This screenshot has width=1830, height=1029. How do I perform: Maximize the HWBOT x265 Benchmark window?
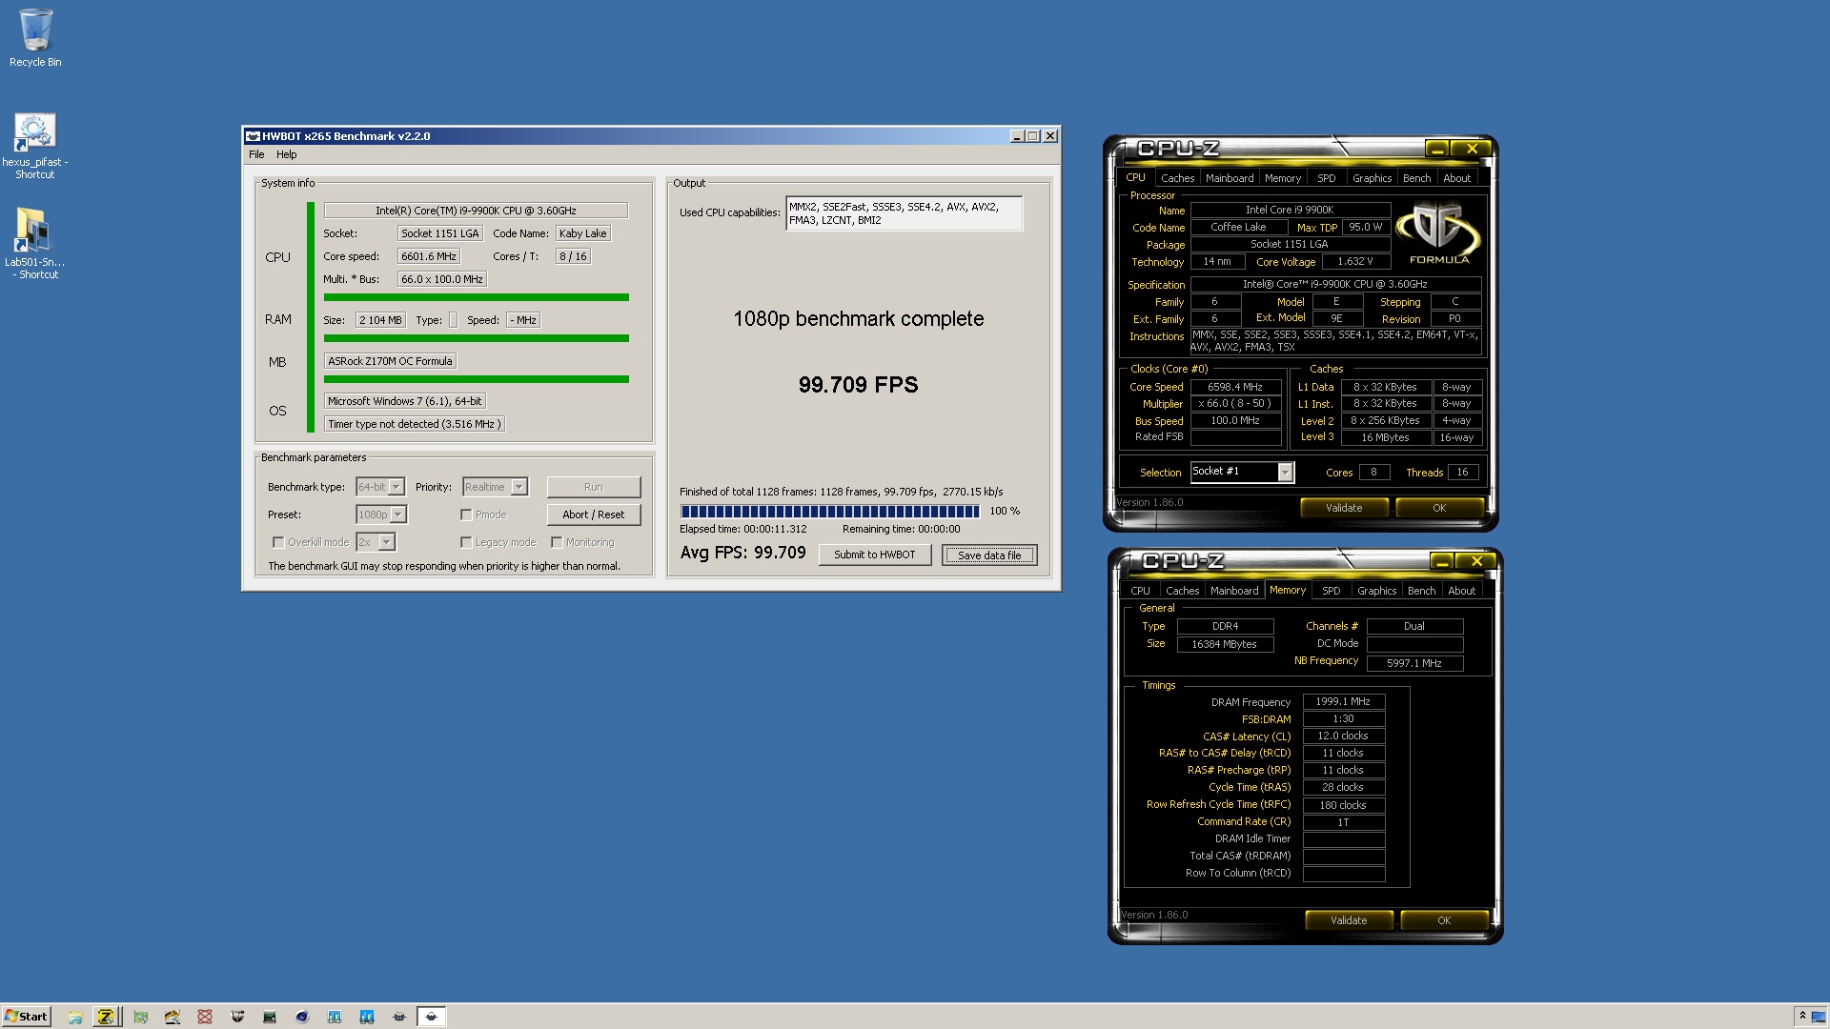coord(1032,136)
